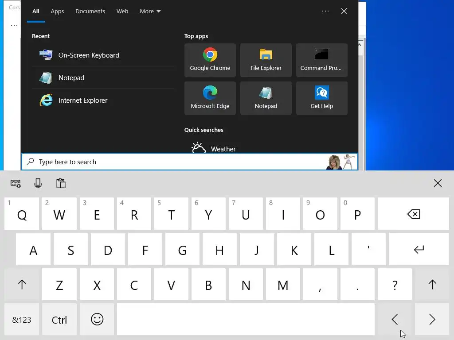The height and width of the screenshot is (340, 454).
Task: Tap the Z key
Action: click(59, 285)
